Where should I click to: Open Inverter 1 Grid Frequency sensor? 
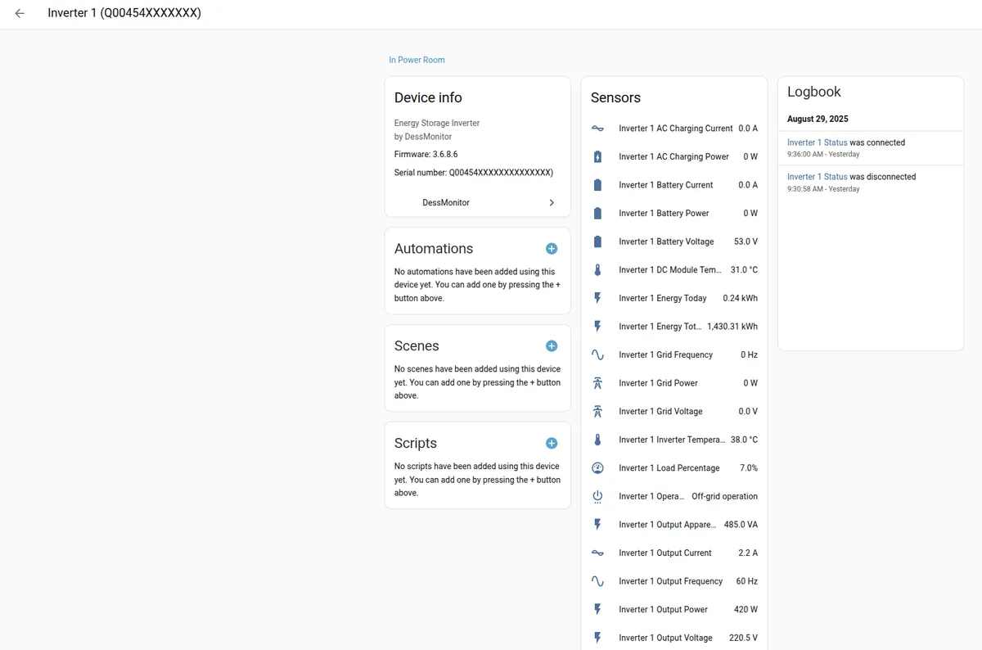point(674,354)
